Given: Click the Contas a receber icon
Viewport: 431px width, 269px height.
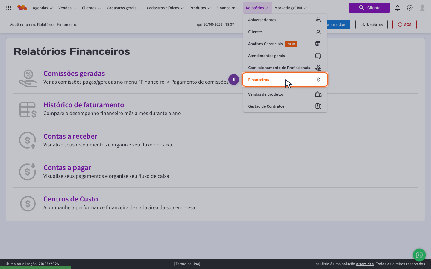Looking at the screenshot, I should (28, 140).
